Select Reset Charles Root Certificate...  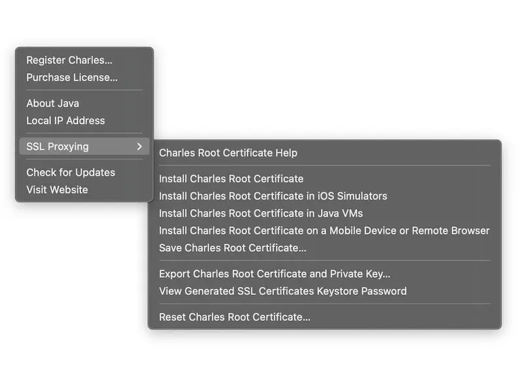point(235,317)
